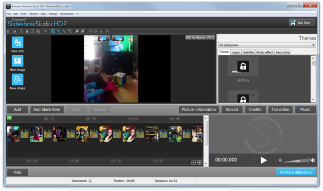Click the Record button
323x191 pixels.
point(232,110)
